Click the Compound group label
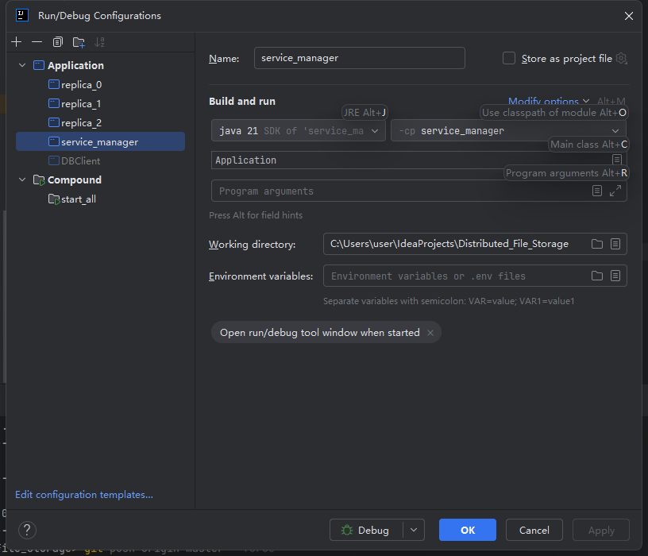 tap(75, 180)
